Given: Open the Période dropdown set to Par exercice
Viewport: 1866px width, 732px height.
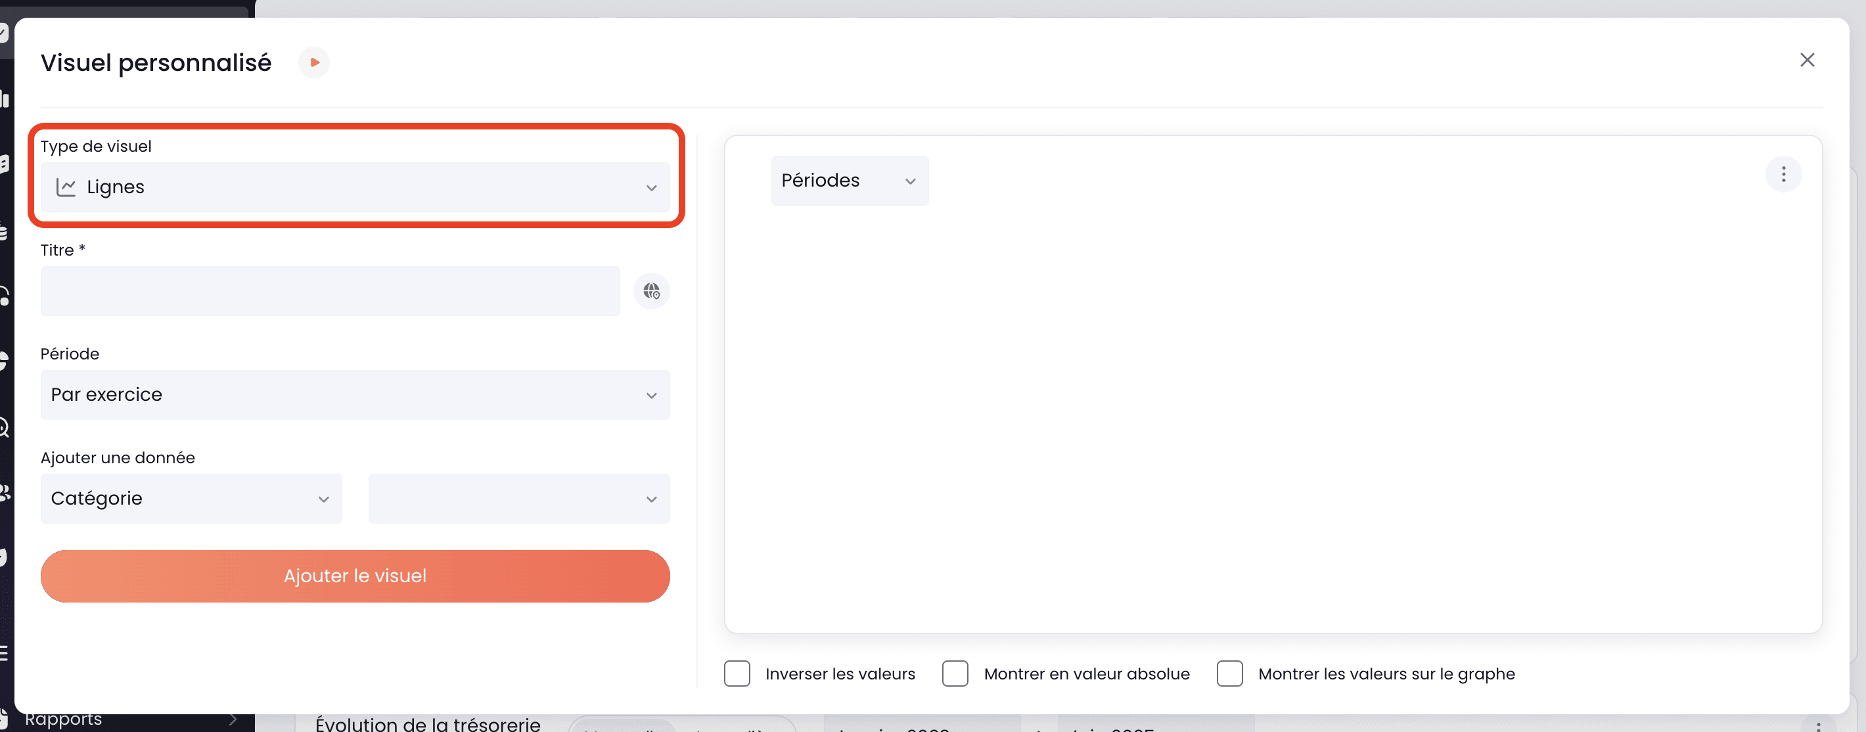Looking at the screenshot, I should point(355,395).
